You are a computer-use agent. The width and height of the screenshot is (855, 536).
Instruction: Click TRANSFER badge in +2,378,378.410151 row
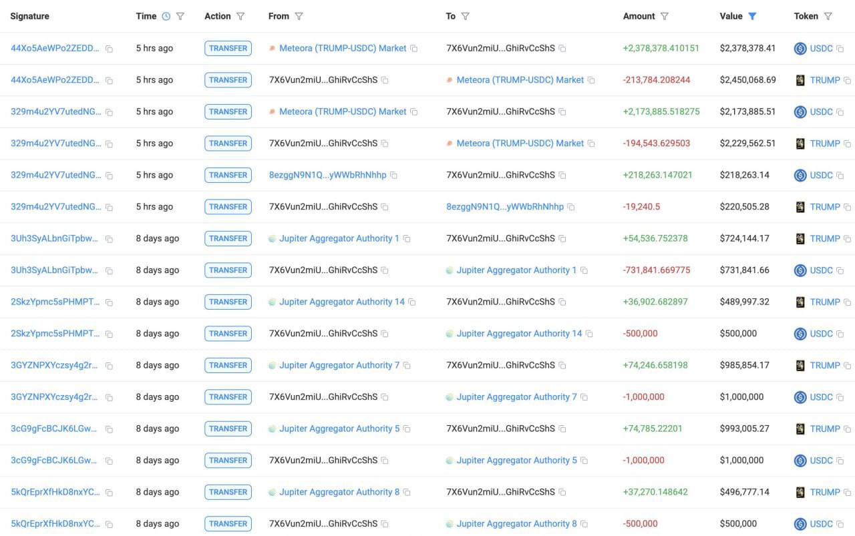point(228,48)
